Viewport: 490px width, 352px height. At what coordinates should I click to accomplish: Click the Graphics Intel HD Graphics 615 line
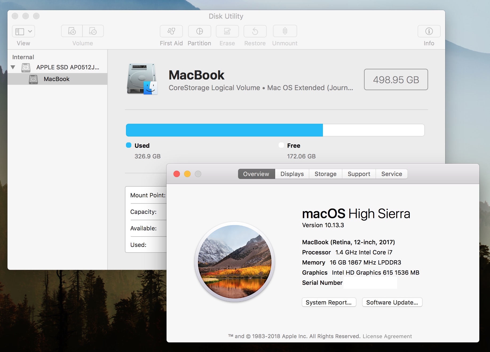[x=361, y=273]
